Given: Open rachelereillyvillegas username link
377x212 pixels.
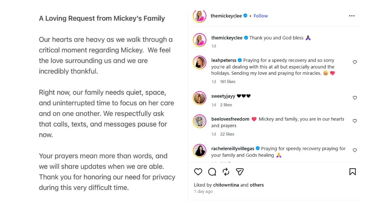Looking at the screenshot, I should coord(233,149).
